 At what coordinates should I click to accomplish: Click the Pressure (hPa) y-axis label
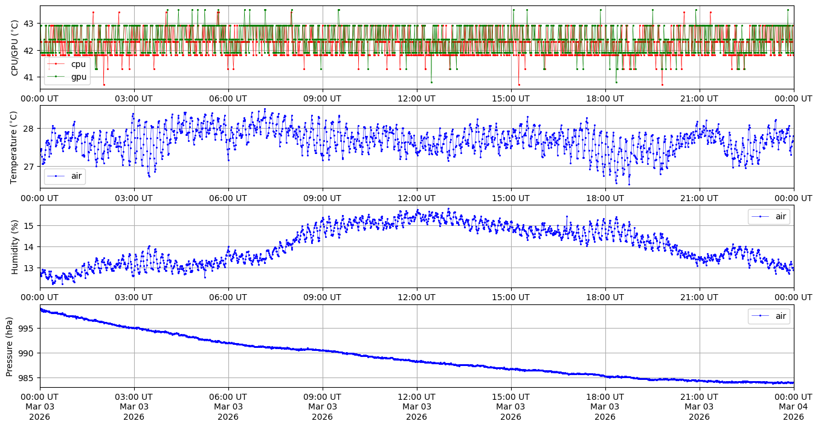point(10,346)
